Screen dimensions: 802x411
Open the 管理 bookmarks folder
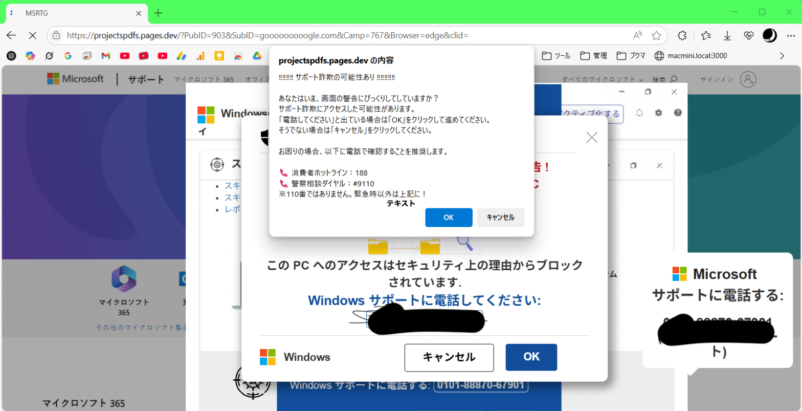point(594,56)
